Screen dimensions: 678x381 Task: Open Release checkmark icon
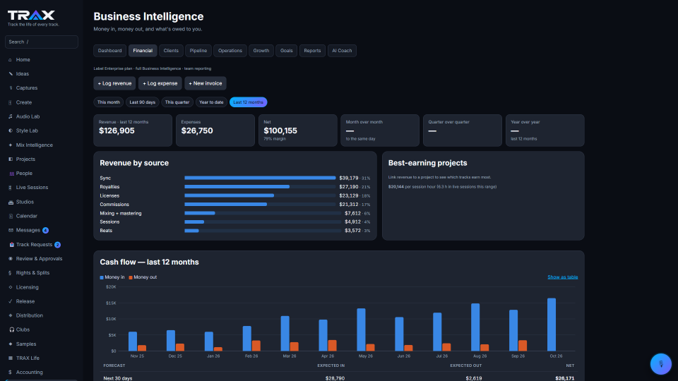click(x=11, y=301)
